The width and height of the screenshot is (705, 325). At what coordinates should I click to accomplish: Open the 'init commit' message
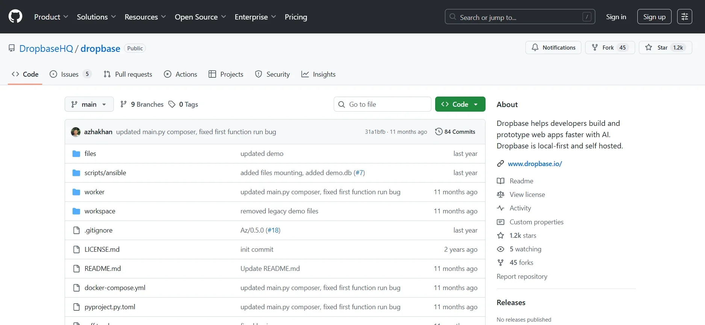(257, 249)
